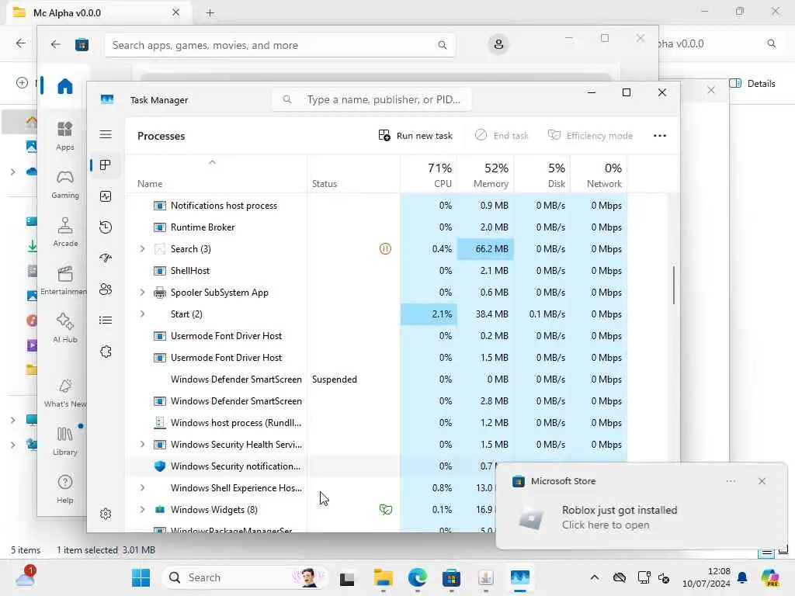
Task: Sort processes by Status column
Action: (353, 175)
